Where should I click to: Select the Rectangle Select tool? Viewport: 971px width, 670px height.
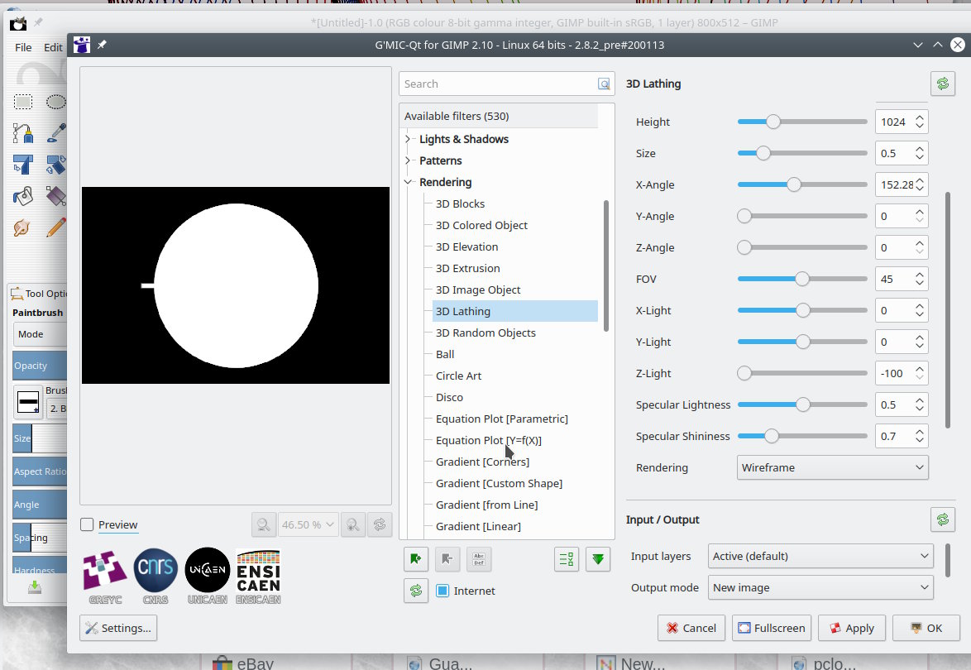23,102
